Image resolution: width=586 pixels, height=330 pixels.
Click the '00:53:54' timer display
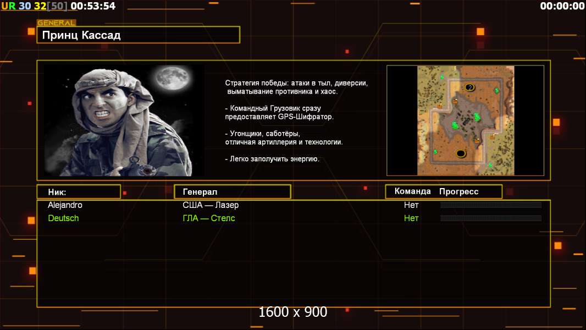(x=93, y=6)
